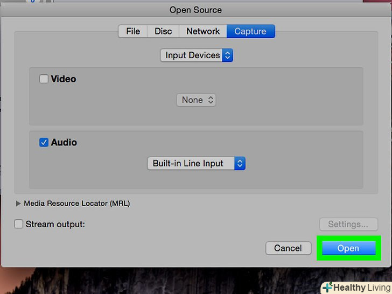The width and height of the screenshot is (392, 294).
Task: Open the Built-in Line Input dropdown
Action: [196, 163]
